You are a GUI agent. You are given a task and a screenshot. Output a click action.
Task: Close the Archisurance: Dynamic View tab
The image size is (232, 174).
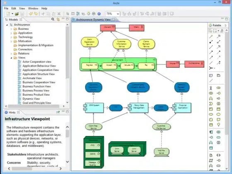click(x=114, y=19)
